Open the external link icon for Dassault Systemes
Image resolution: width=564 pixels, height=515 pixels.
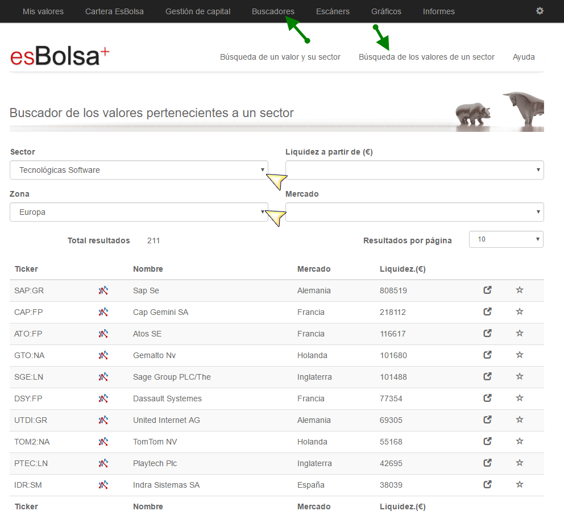(487, 398)
